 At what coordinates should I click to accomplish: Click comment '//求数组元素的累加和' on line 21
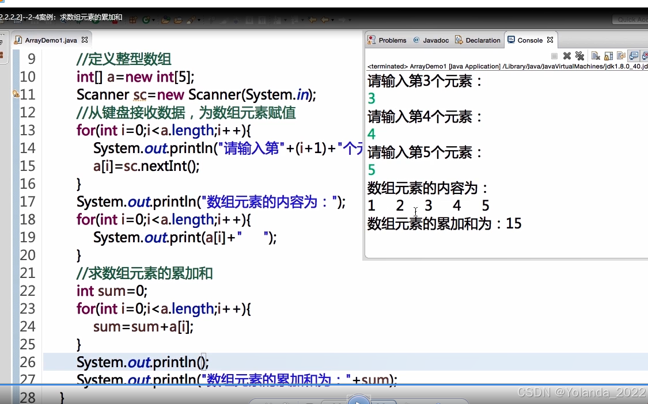point(145,273)
